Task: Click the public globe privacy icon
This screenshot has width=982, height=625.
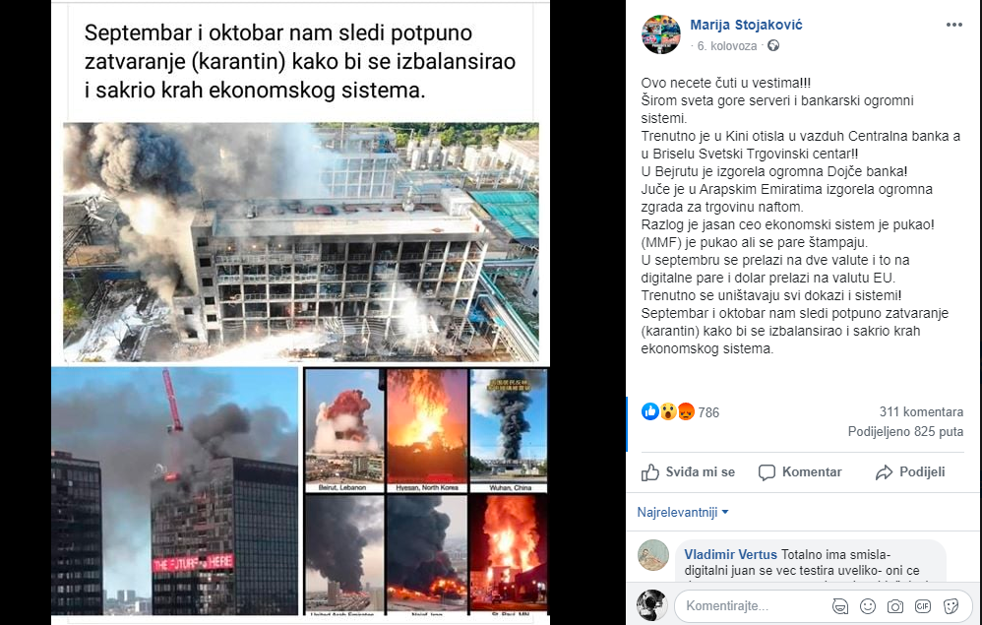Action: (773, 45)
